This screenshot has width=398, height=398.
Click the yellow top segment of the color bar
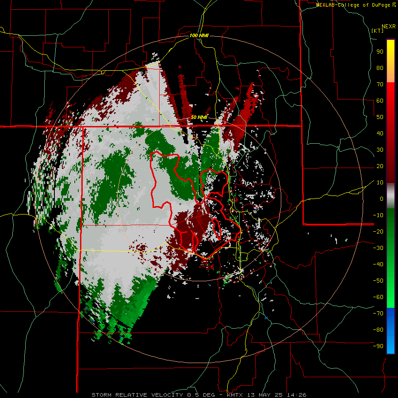tap(390, 61)
